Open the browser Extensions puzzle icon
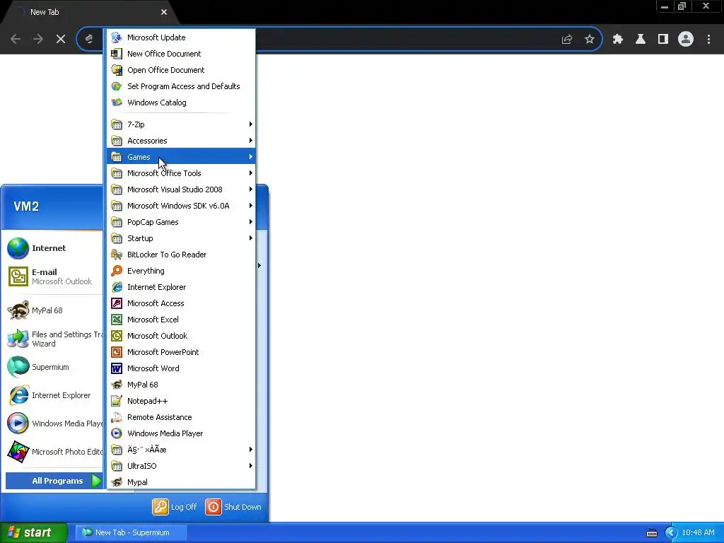This screenshot has height=543, width=724. pyautogui.click(x=618, y=40)
